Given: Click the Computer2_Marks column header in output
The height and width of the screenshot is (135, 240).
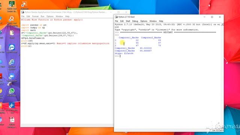Looking at the screenshot, I should pyautogui.click(x=151, y=37).
